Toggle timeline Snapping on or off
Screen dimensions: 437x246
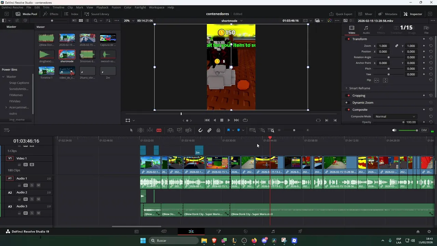click(200, 130)
